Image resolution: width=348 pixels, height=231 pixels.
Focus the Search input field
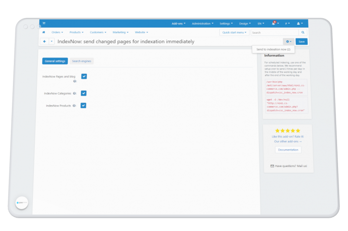pos(275,33)
